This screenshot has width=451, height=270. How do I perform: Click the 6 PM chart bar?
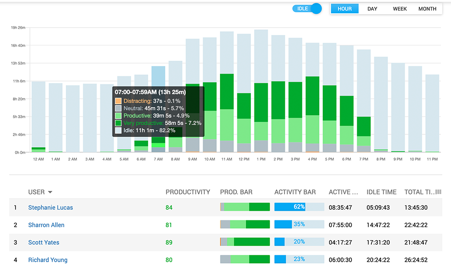coord(347,98)
